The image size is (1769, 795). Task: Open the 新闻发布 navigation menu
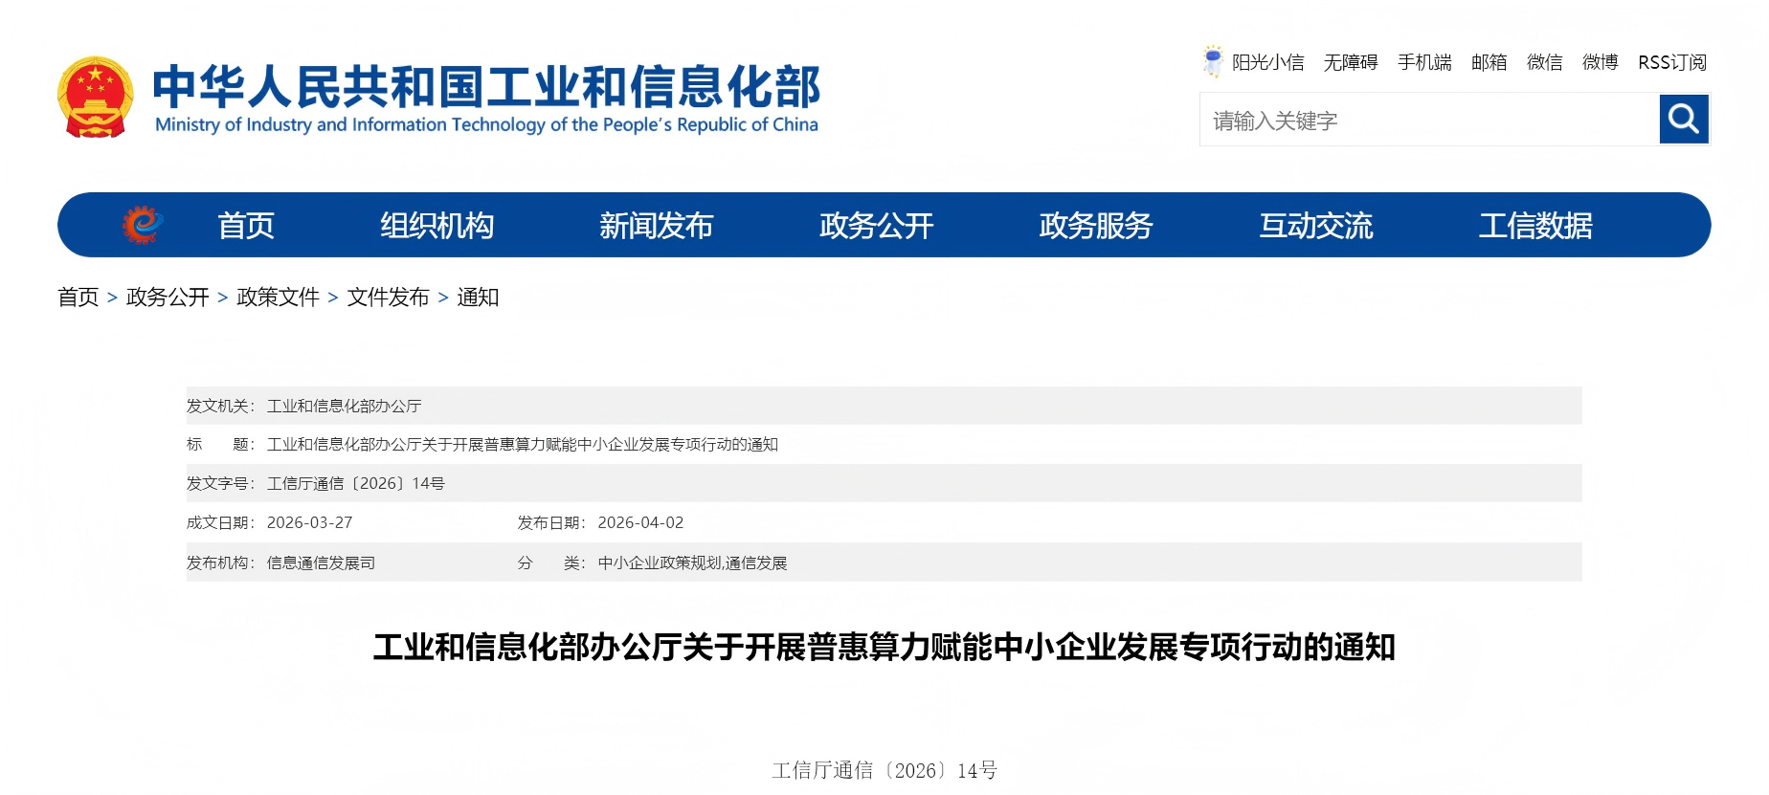pyautogui.click(x=657, y=226)
